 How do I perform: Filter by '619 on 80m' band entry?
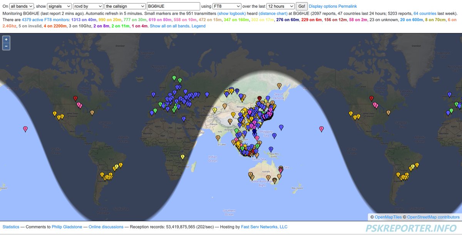160,20
